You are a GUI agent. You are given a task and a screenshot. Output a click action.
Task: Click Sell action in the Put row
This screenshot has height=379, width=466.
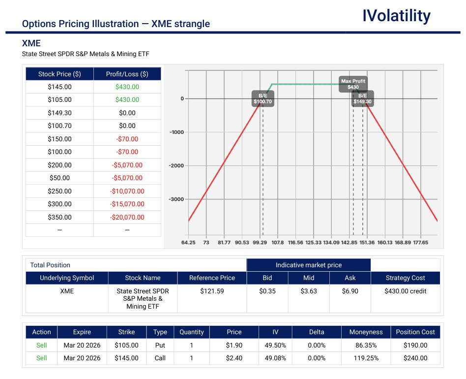pyautogui.click(x=42, y=346)
